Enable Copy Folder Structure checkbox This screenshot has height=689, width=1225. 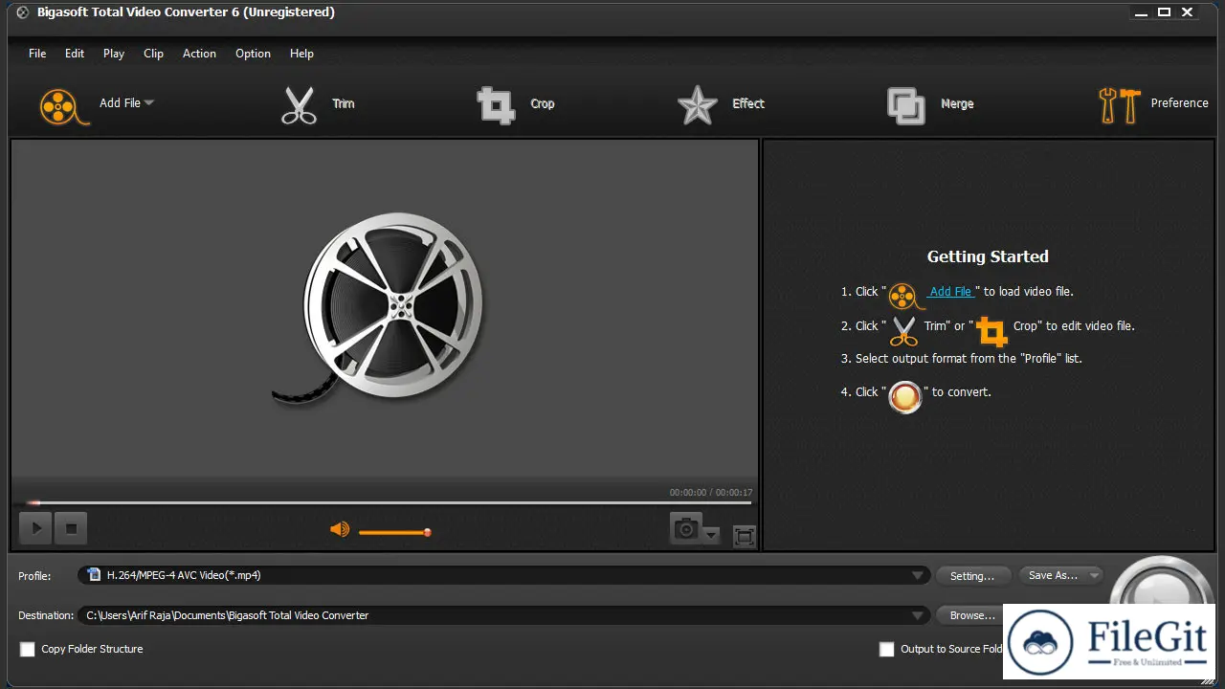[28, 649]
